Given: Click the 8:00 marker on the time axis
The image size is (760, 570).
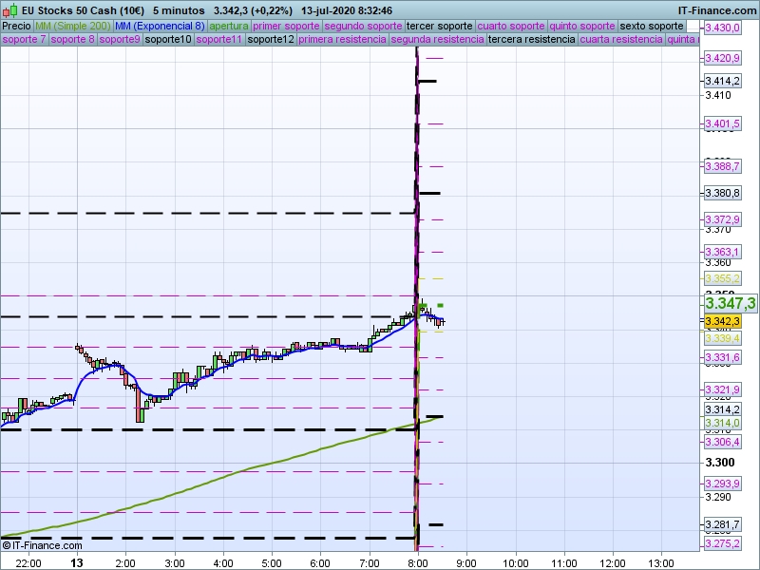Looking at the screenshot, I should click(418, 562).
